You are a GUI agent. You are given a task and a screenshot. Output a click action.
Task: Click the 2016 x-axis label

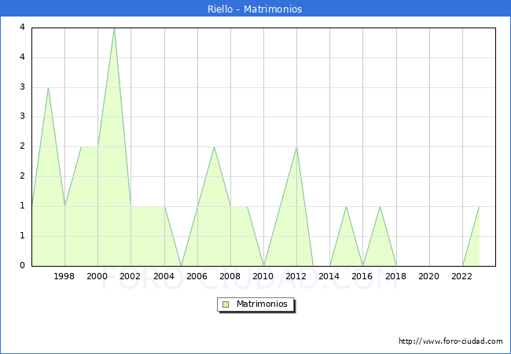pos(362,276)
